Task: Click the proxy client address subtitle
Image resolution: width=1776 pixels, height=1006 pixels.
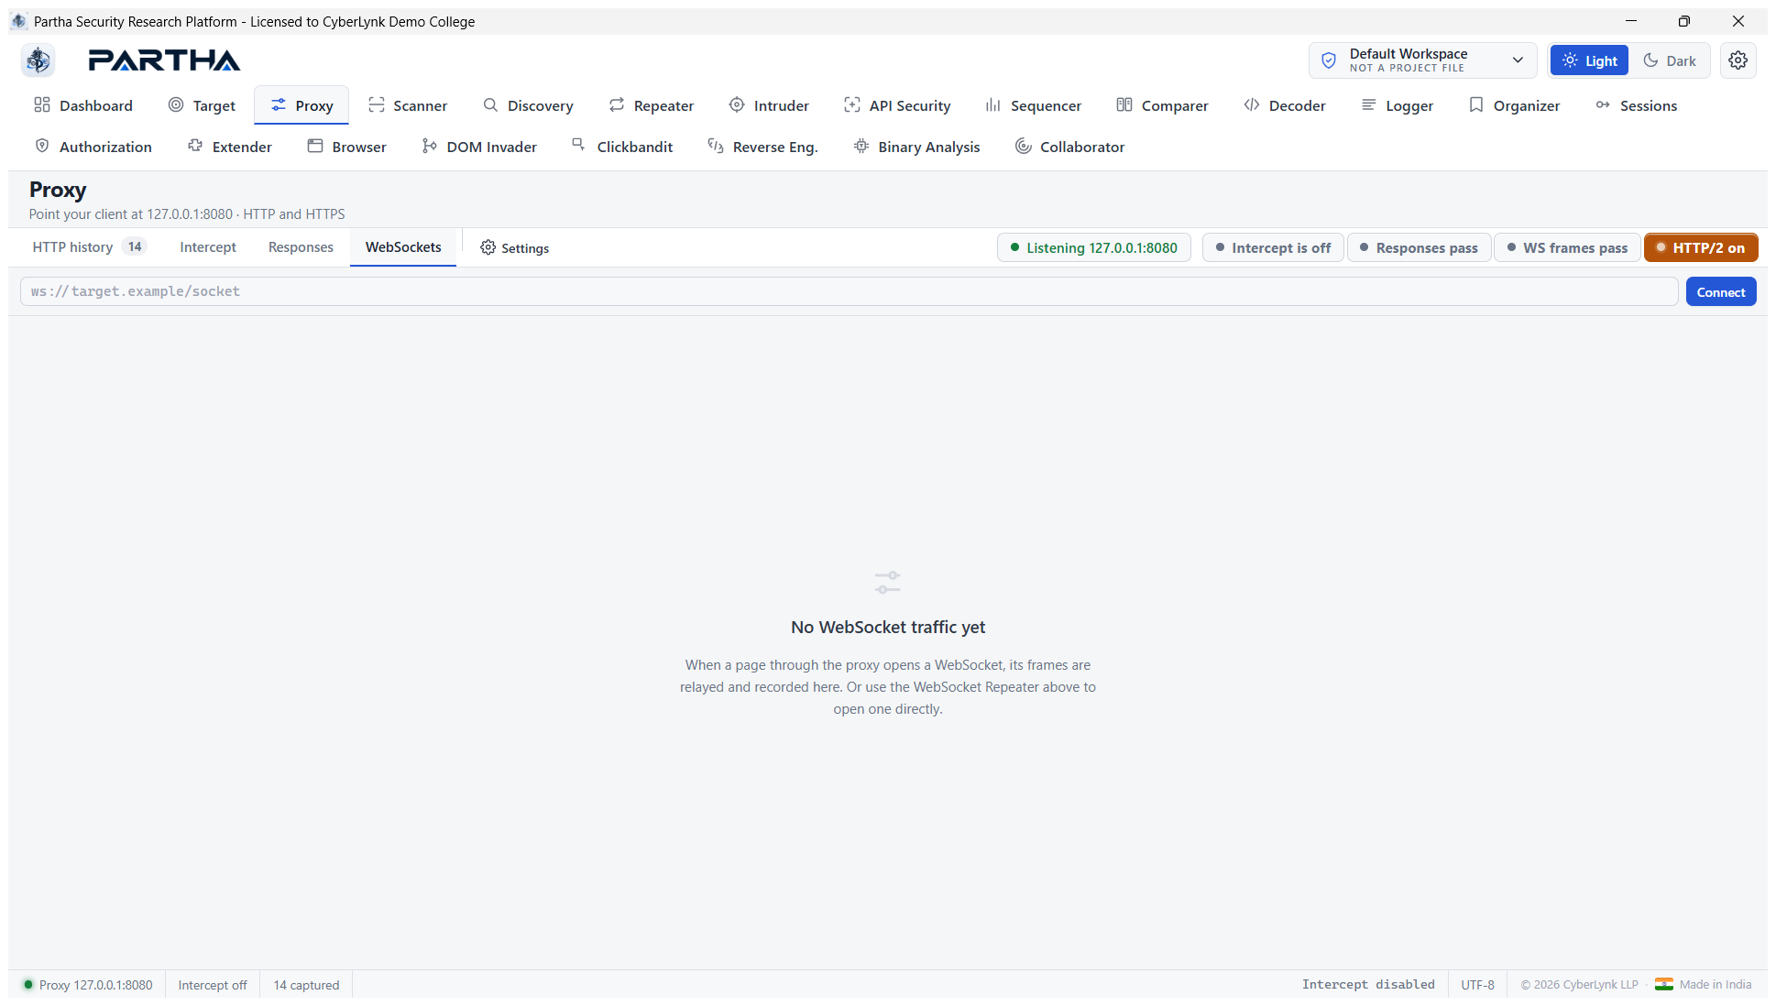Action: point(187,214)
